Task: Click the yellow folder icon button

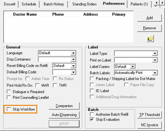Action: click(x=150, y=39)
